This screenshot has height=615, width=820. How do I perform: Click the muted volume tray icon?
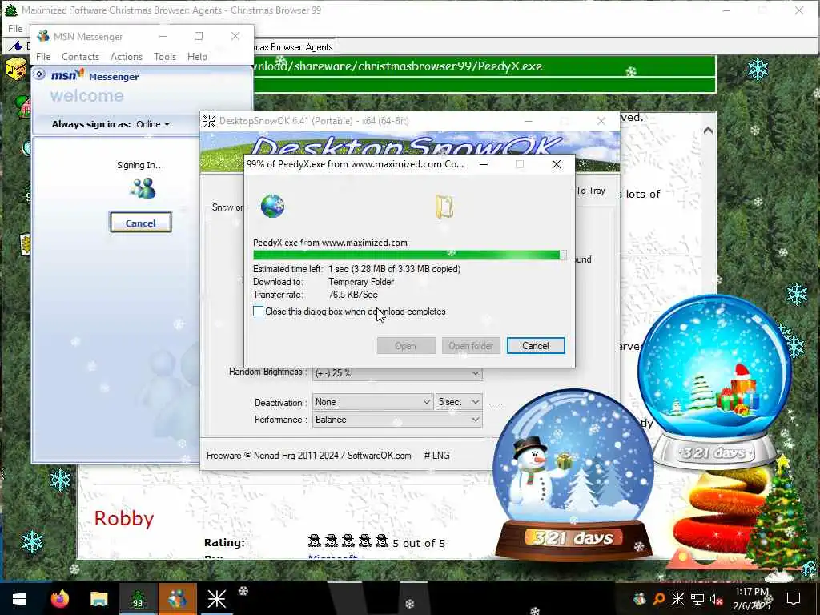(716, 599)
